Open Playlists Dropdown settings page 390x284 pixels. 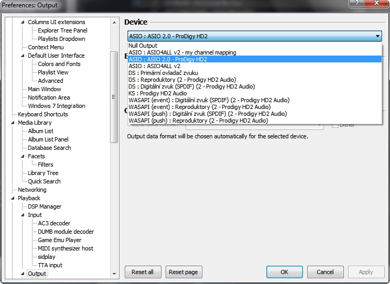tap(61, 39)
